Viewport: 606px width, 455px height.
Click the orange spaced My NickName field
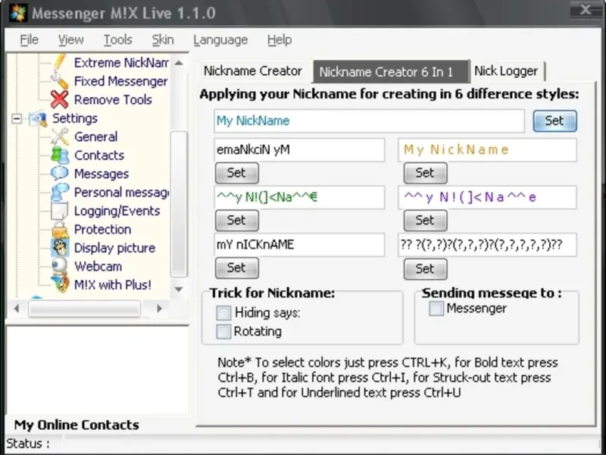point(487,149)
